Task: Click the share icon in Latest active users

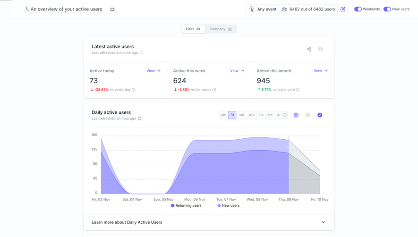Action: [x=309, y=49]
